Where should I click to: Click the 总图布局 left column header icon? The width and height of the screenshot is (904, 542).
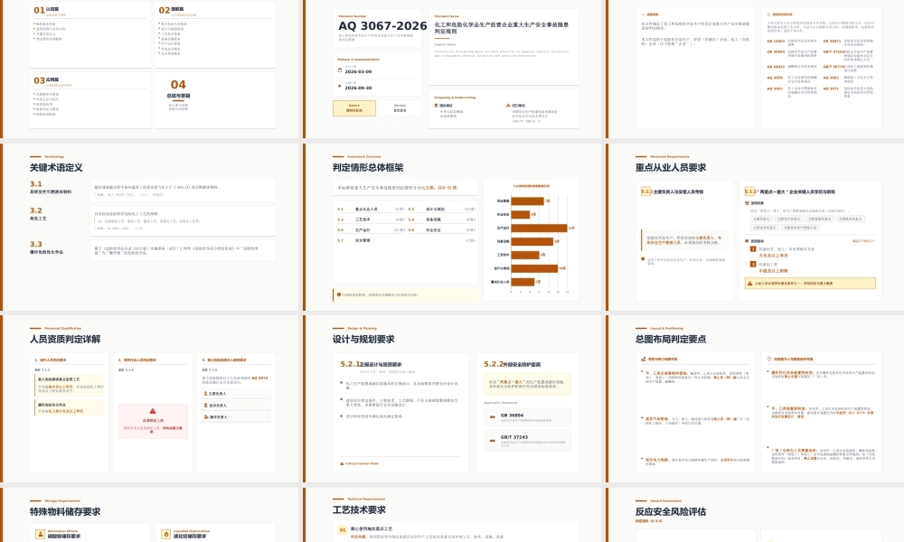click(x=643, y=359)
